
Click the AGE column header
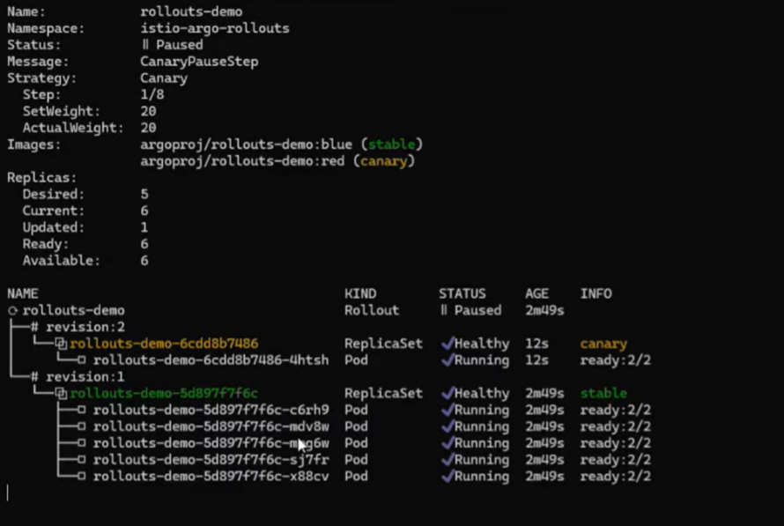(536, 293)
